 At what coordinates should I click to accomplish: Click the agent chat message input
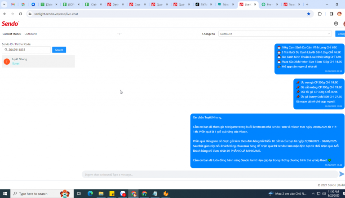pos(210,175)
